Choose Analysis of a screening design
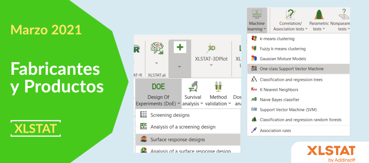The height and width of the screenshot is (163, 369). click(x=188, y=127)
